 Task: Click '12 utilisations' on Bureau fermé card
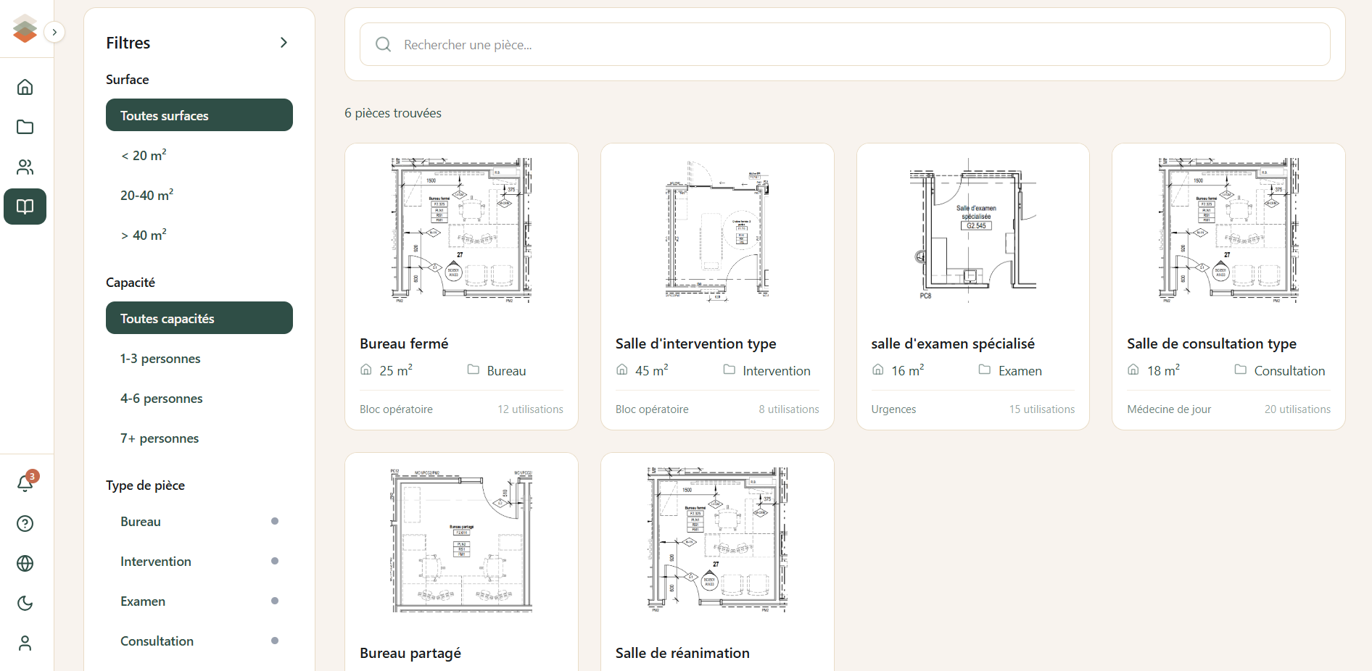(x=530, y=409)
